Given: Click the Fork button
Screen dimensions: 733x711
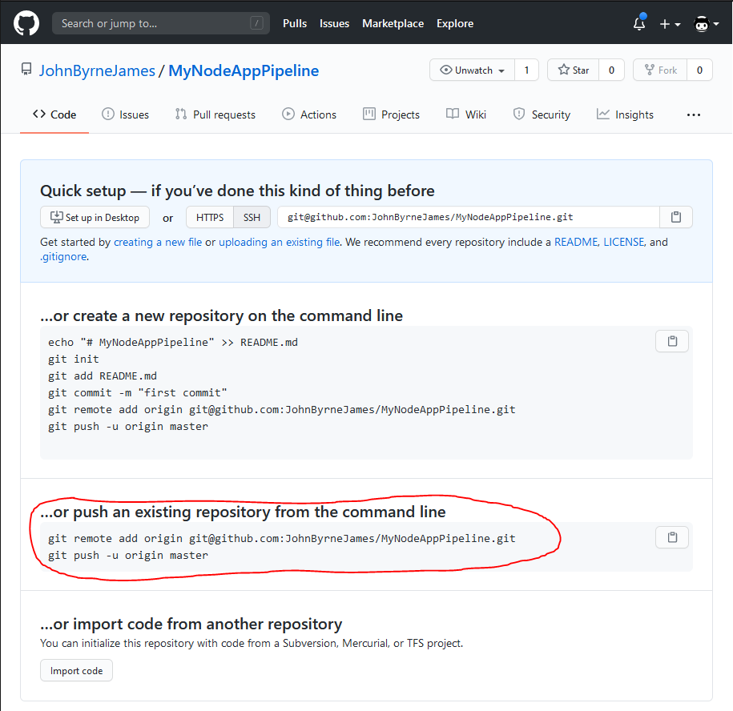Looking at the screenshot, I should 661,70.
